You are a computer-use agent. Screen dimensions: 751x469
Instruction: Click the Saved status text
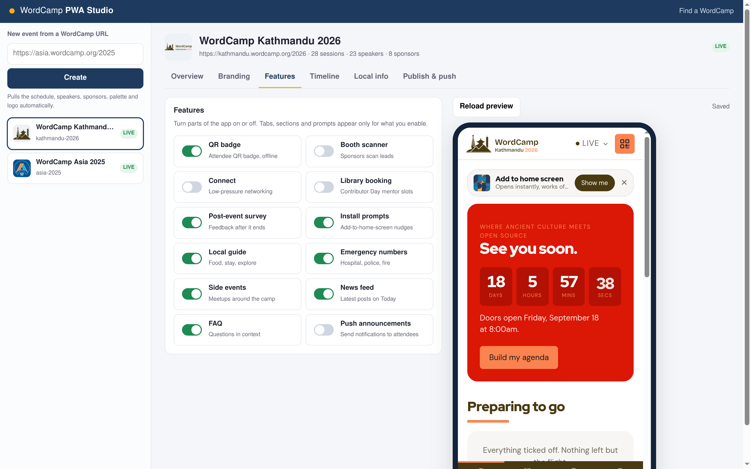(x=720, y=106)
